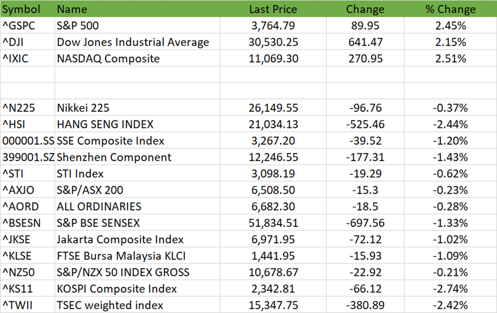Click the '^JKSE' symbol cell

[28, 240]
